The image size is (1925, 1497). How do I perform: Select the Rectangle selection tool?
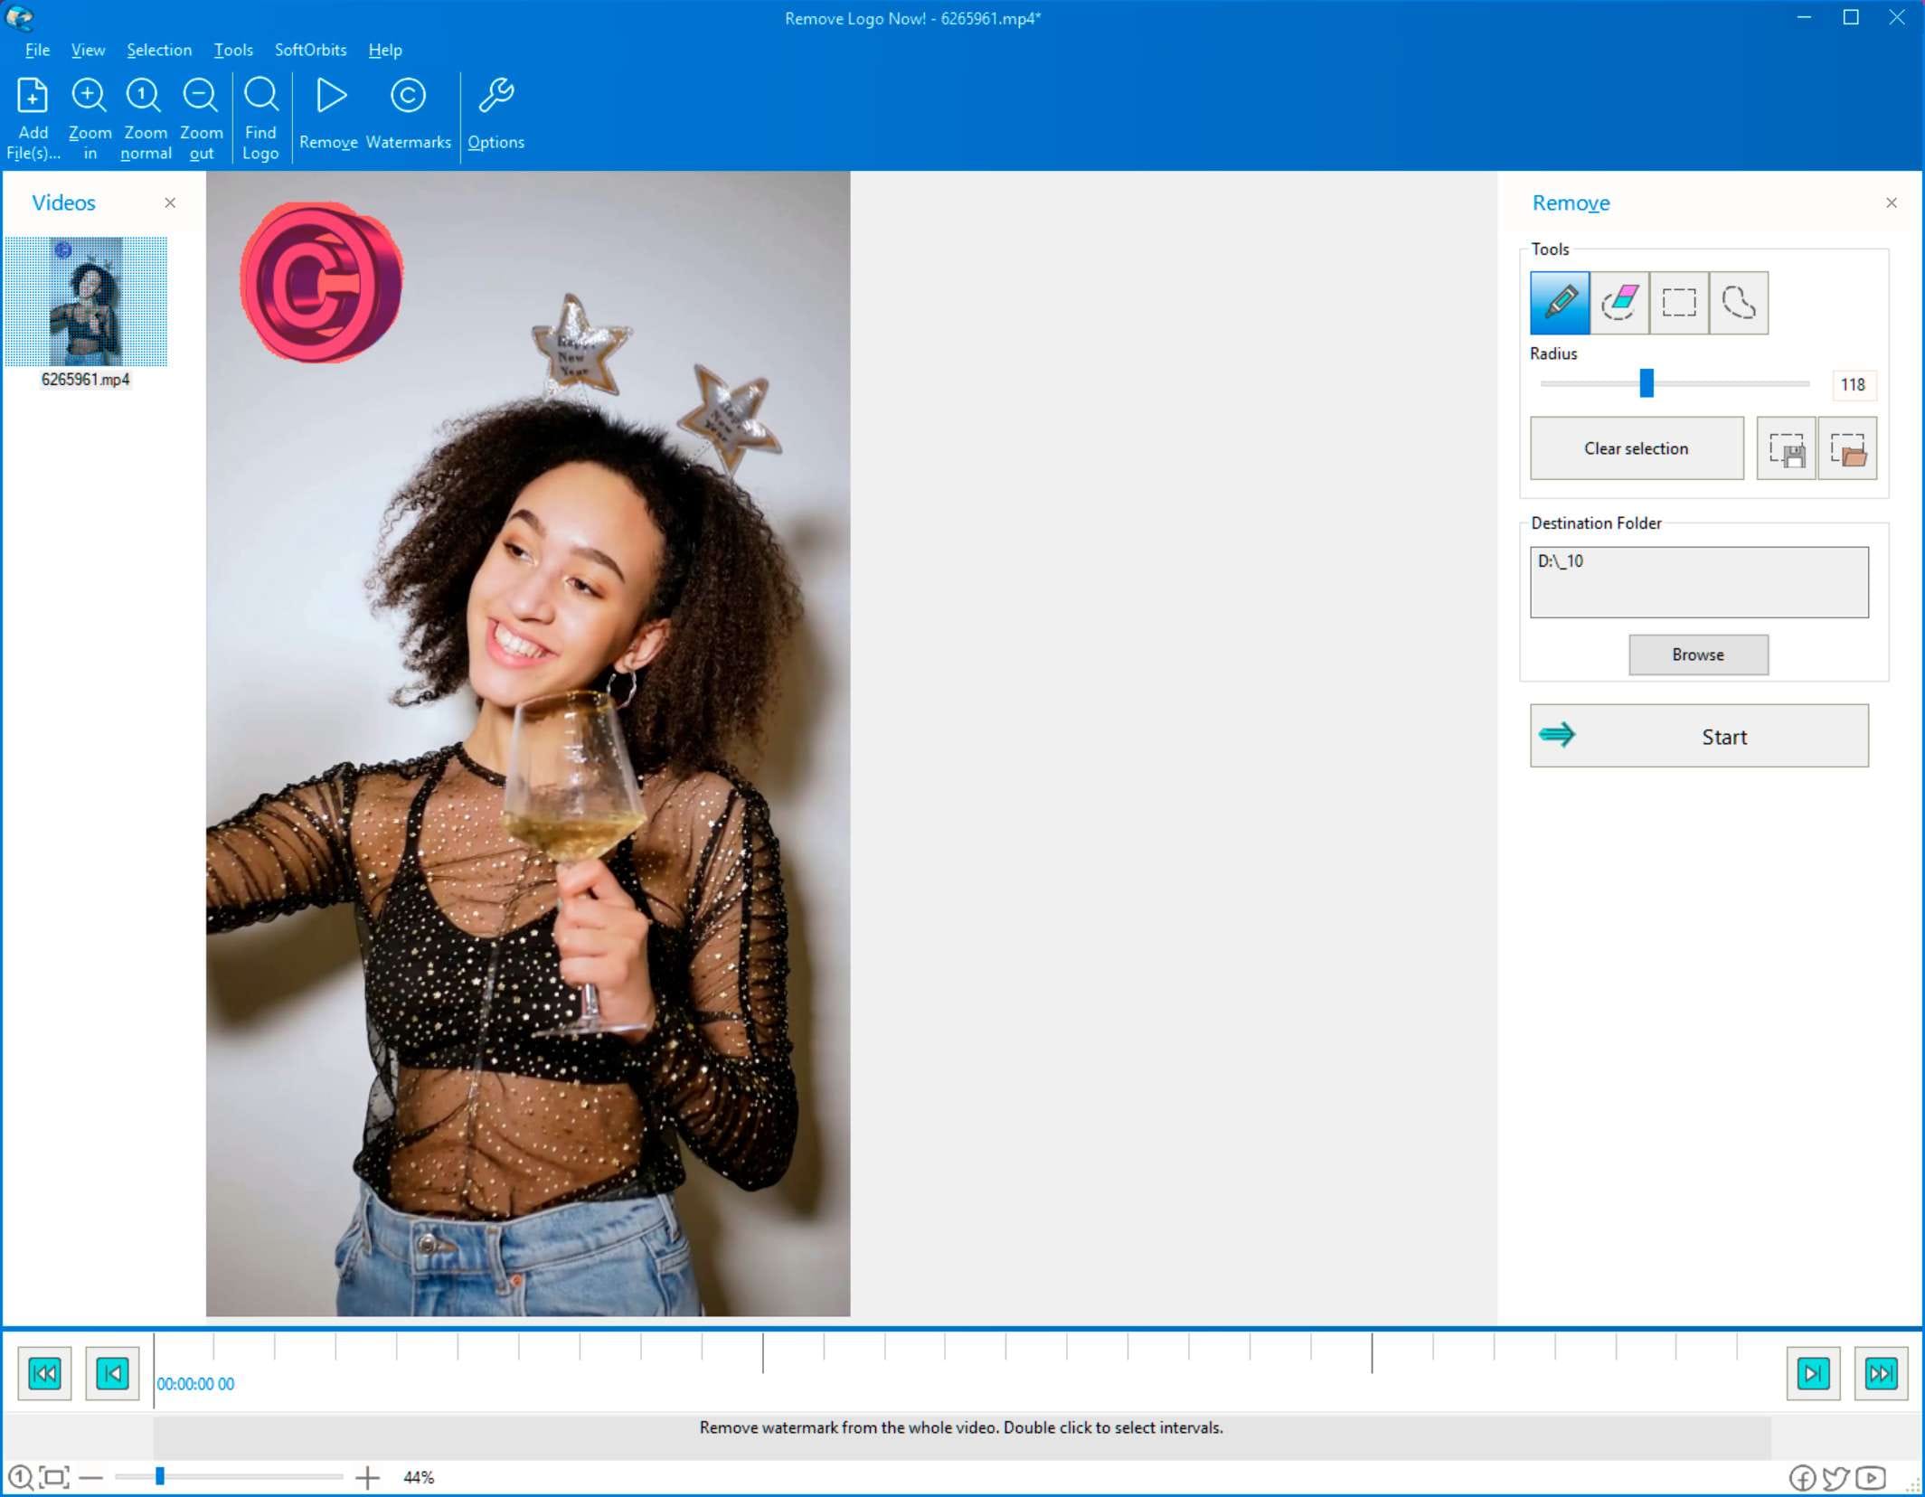[x=1680, y=302]
